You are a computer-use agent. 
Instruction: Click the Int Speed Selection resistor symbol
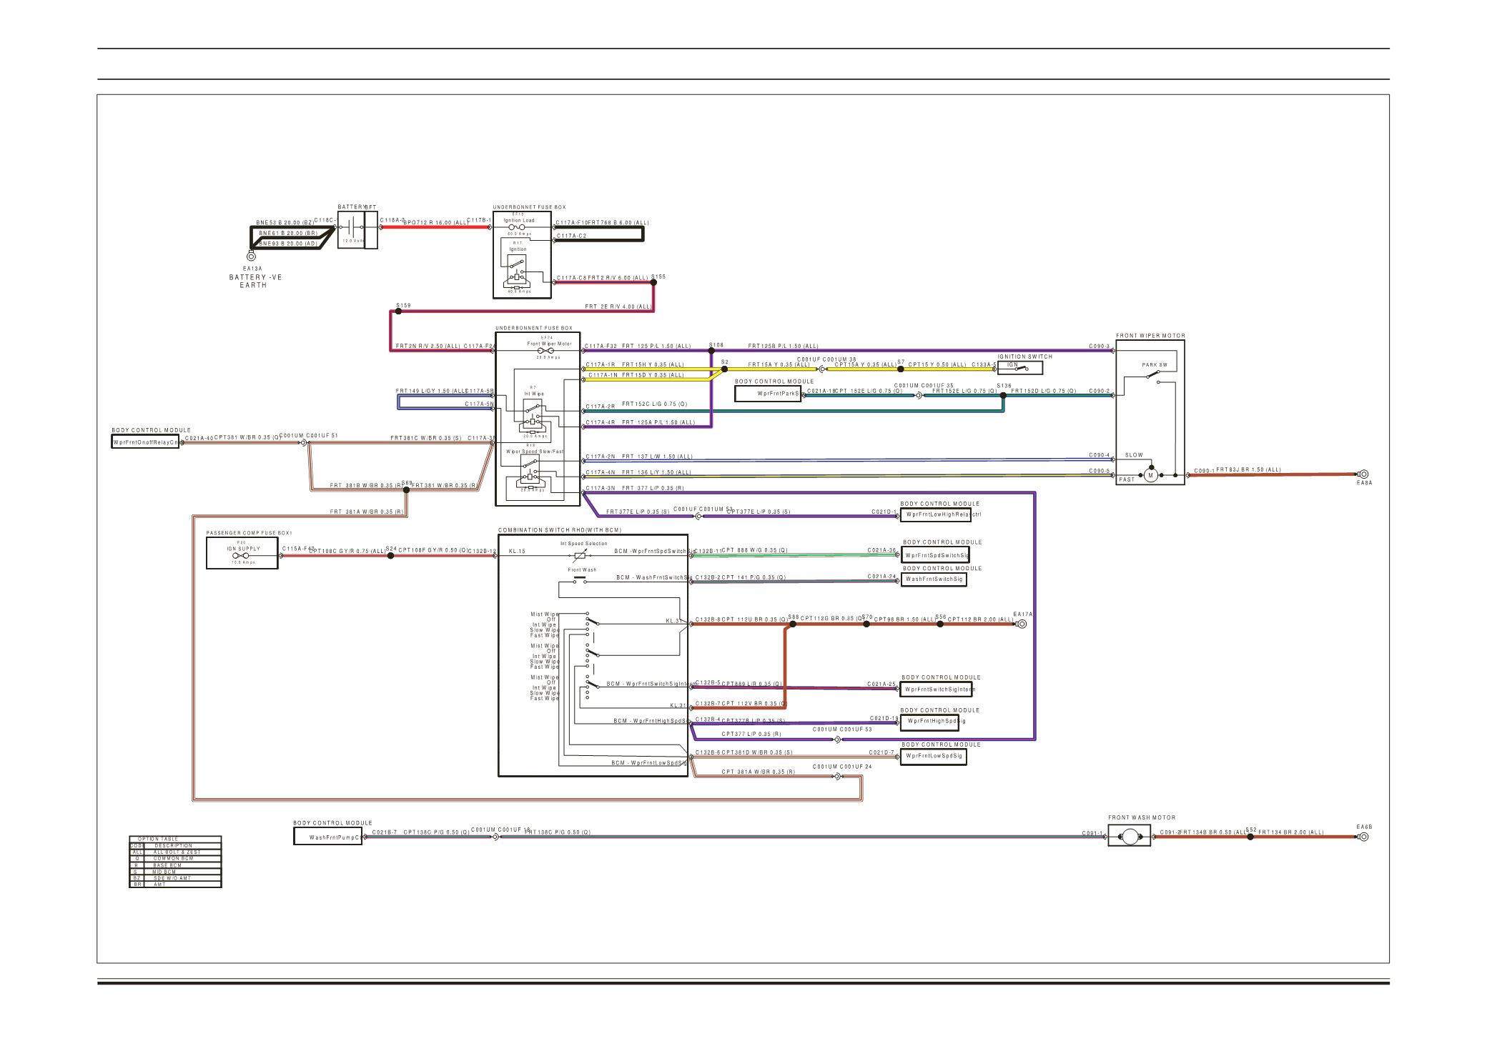coord(580,554)
